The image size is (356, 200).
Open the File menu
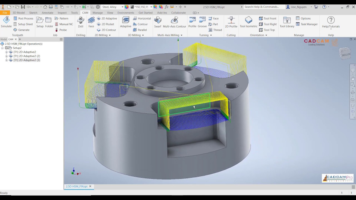pyautogui.click(x=5, y=12)
